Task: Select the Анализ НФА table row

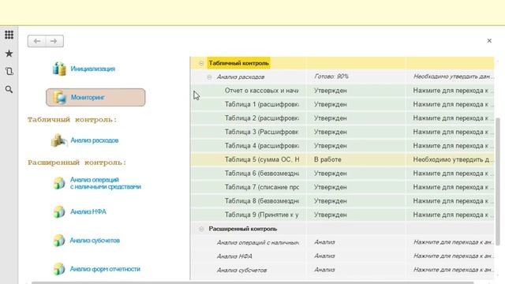Action: (342, 256)
